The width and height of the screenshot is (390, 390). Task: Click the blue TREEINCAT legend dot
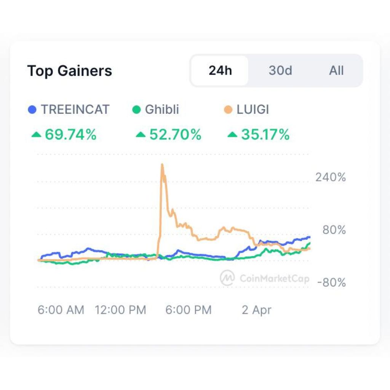click(32, 110)
